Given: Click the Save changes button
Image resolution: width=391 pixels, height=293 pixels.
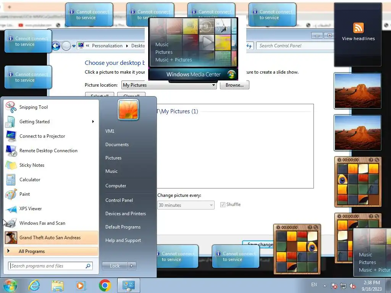Looking at the screenshot, I should tap(259, 244).
